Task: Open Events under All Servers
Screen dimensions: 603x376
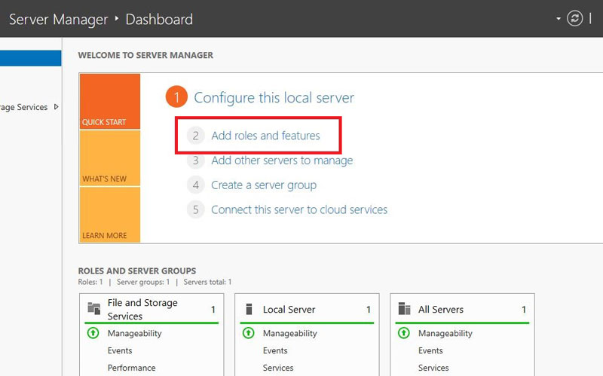Action: (430, 350)
